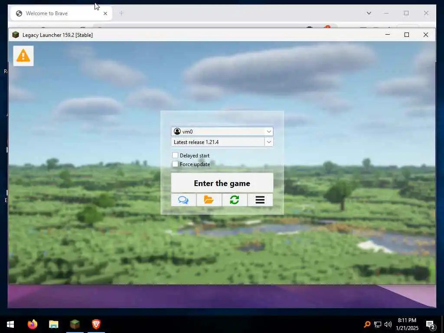Close the Welcome to Brave tab

105,13
